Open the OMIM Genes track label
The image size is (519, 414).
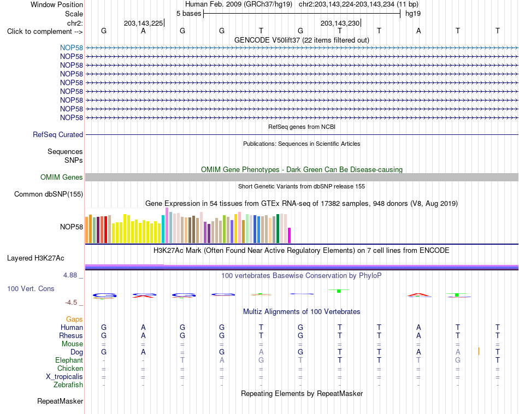(61, 177)
